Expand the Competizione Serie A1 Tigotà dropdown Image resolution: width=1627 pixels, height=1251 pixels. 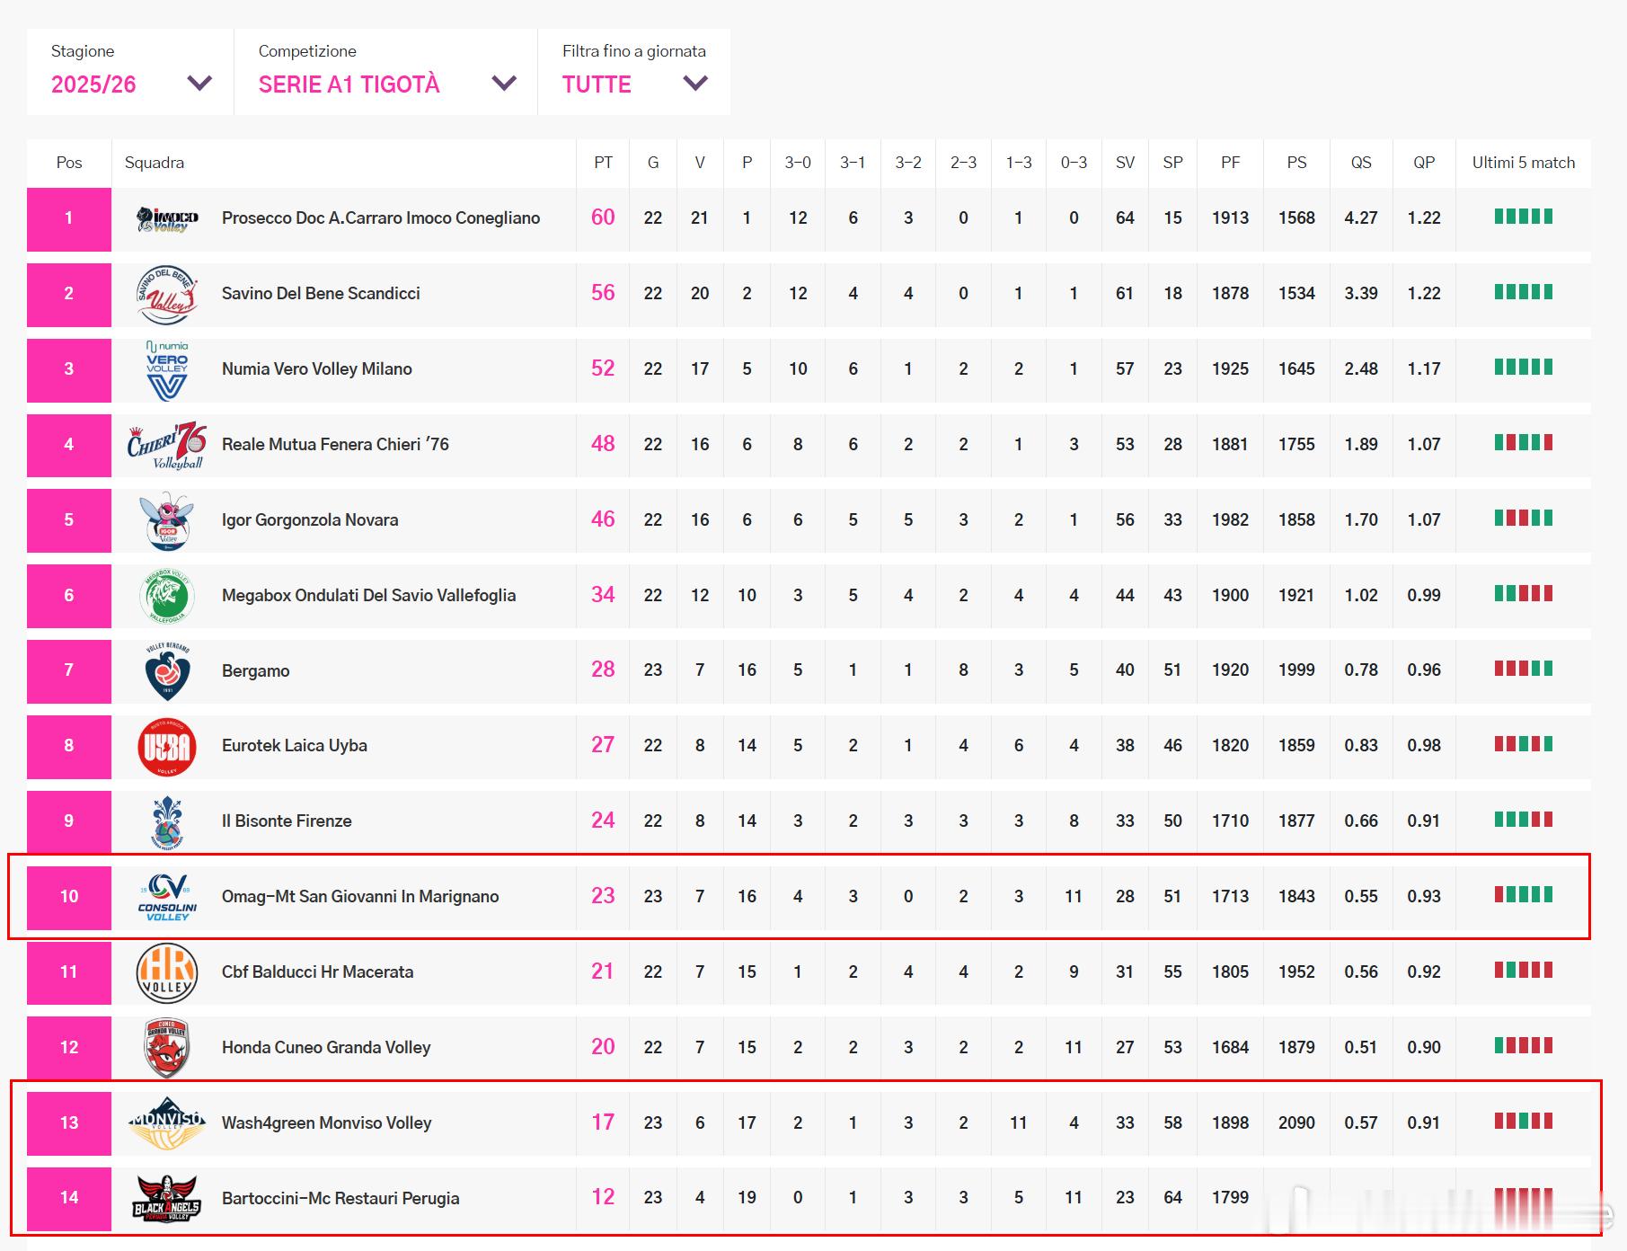[386, 72]
